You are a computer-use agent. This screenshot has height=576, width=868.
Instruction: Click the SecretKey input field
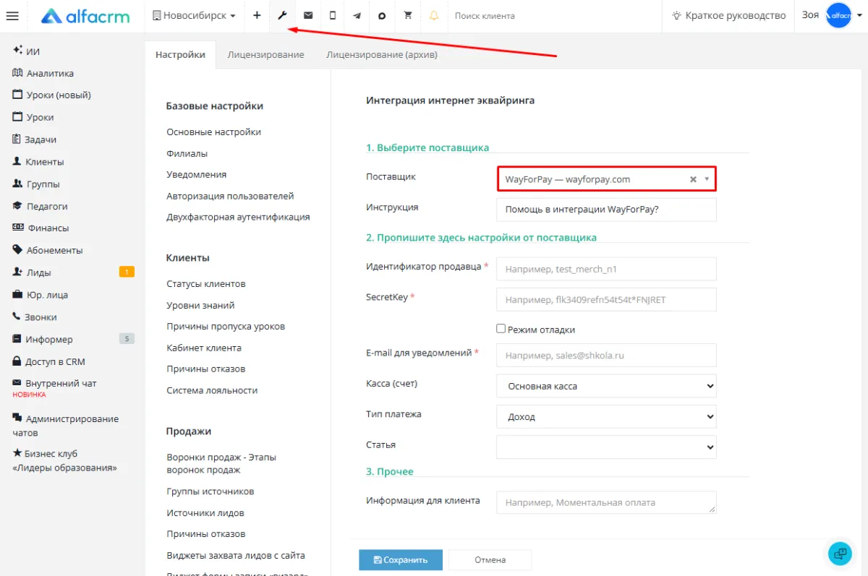click(x=606, y=299)
